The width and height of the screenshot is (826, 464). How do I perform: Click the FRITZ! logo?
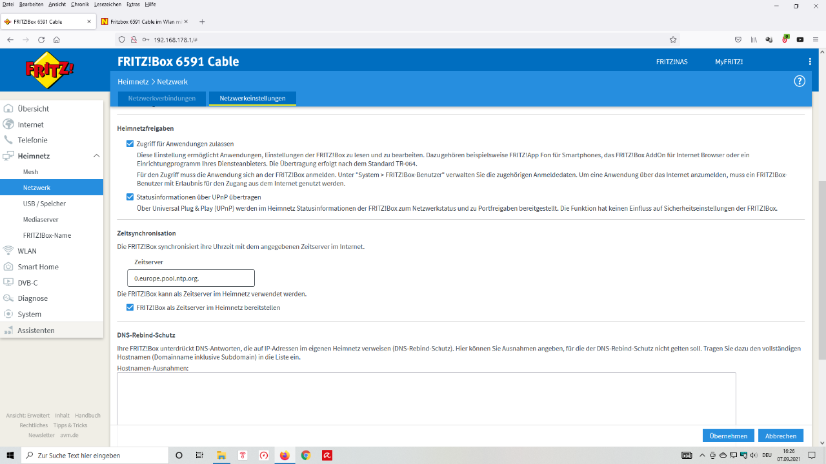coord(50,70)
